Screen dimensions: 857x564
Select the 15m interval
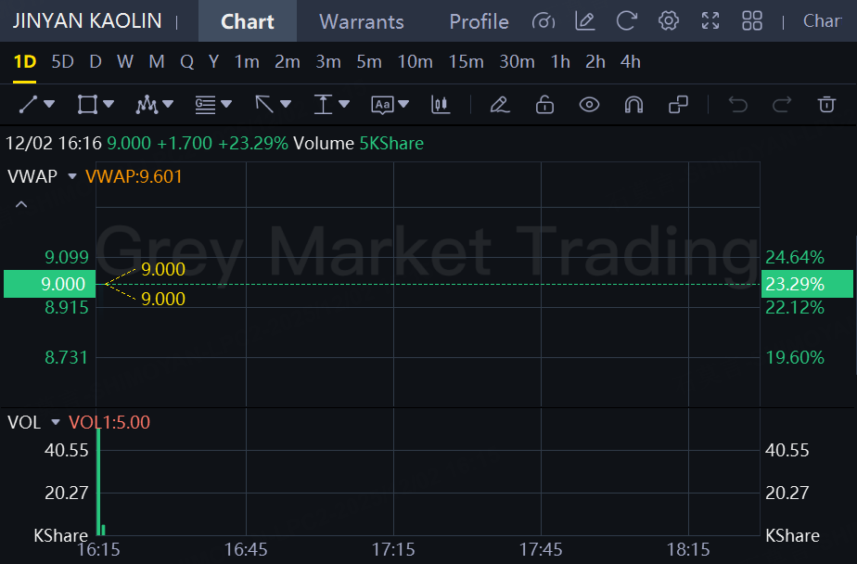[466, 62]
